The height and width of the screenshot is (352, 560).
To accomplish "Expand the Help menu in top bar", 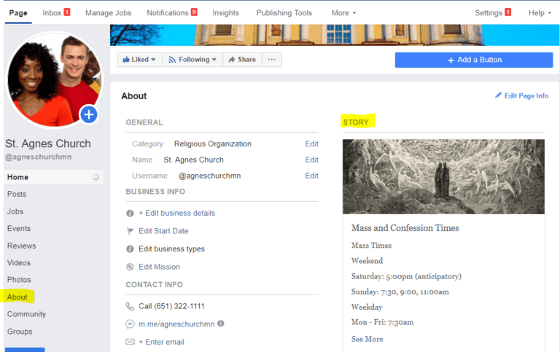I will (x=540, y=13).
